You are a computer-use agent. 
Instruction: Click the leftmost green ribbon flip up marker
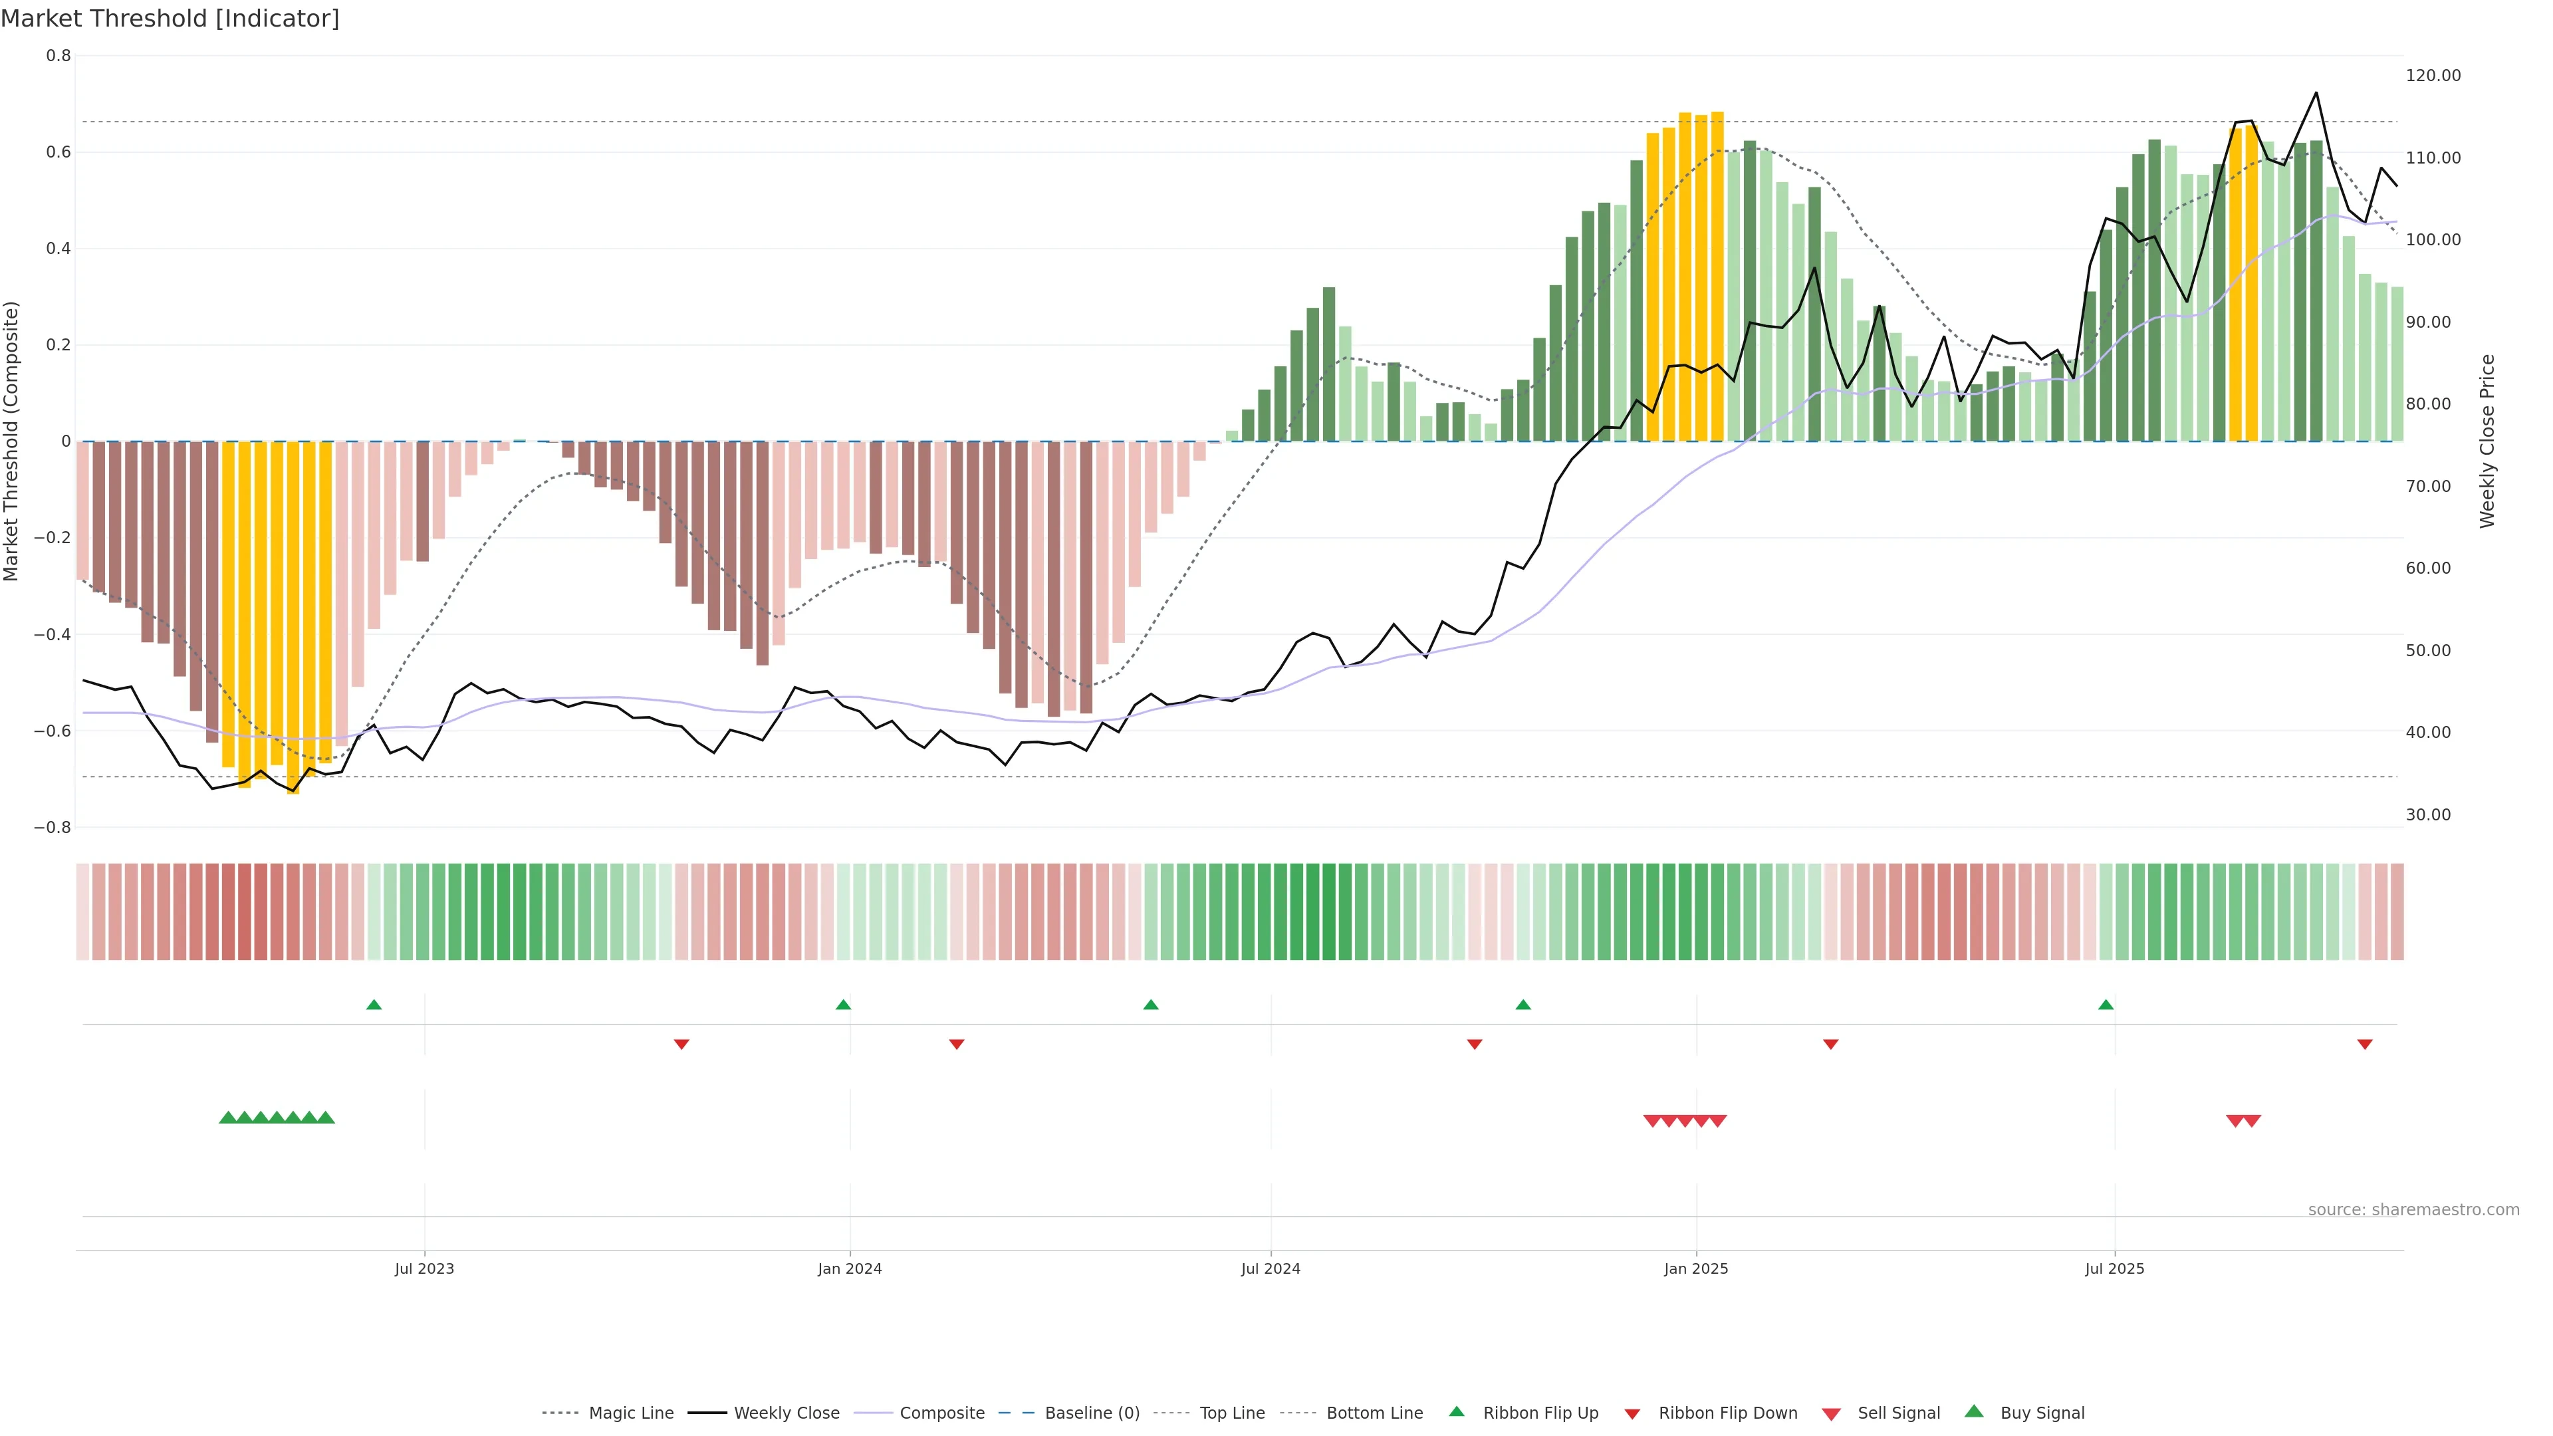pos(374,1005)
